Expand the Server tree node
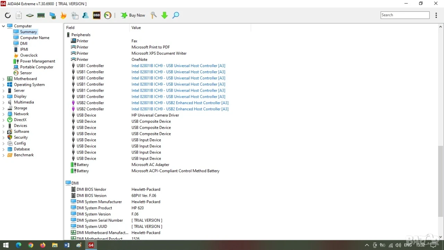The width and height of the screenshot is (444, 250). [x=3, y=91]
